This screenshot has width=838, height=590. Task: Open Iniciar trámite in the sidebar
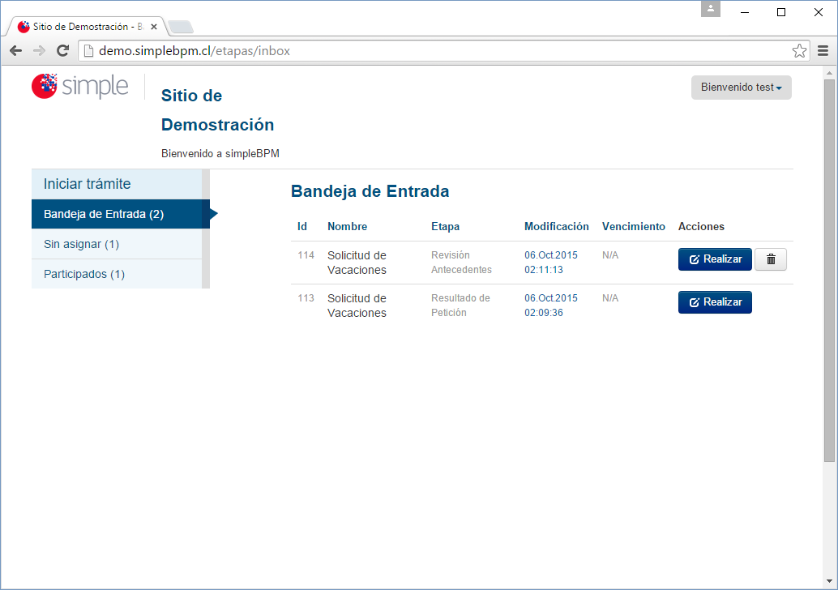tap(117, 184)
